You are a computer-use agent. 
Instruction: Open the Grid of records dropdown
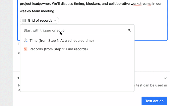39,20
